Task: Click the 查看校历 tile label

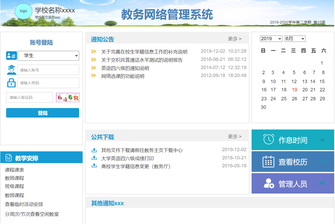Action: tap(293, 162)
